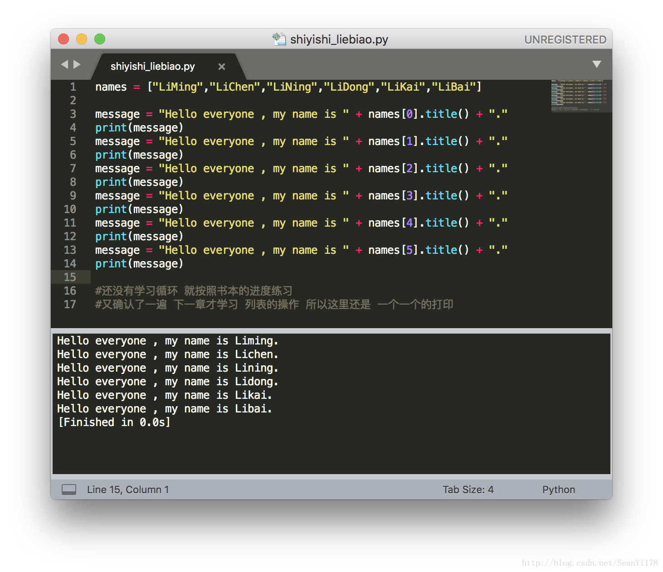Open the Python syntax selector
The height and width of the screenshot is (572, 663).
click(559, 490)
